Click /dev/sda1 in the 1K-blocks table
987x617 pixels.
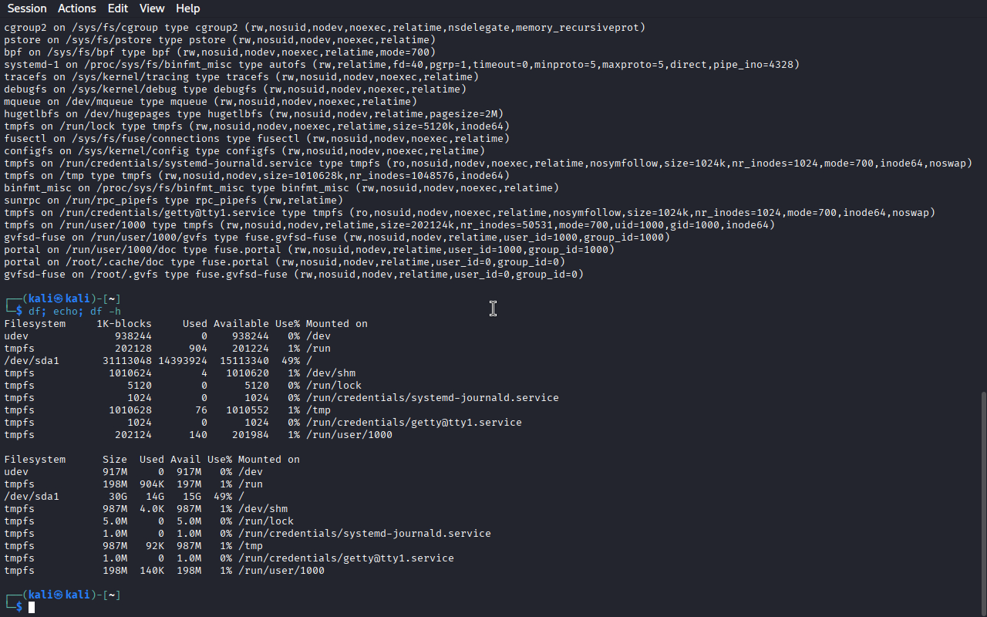(x=32, y=361)
